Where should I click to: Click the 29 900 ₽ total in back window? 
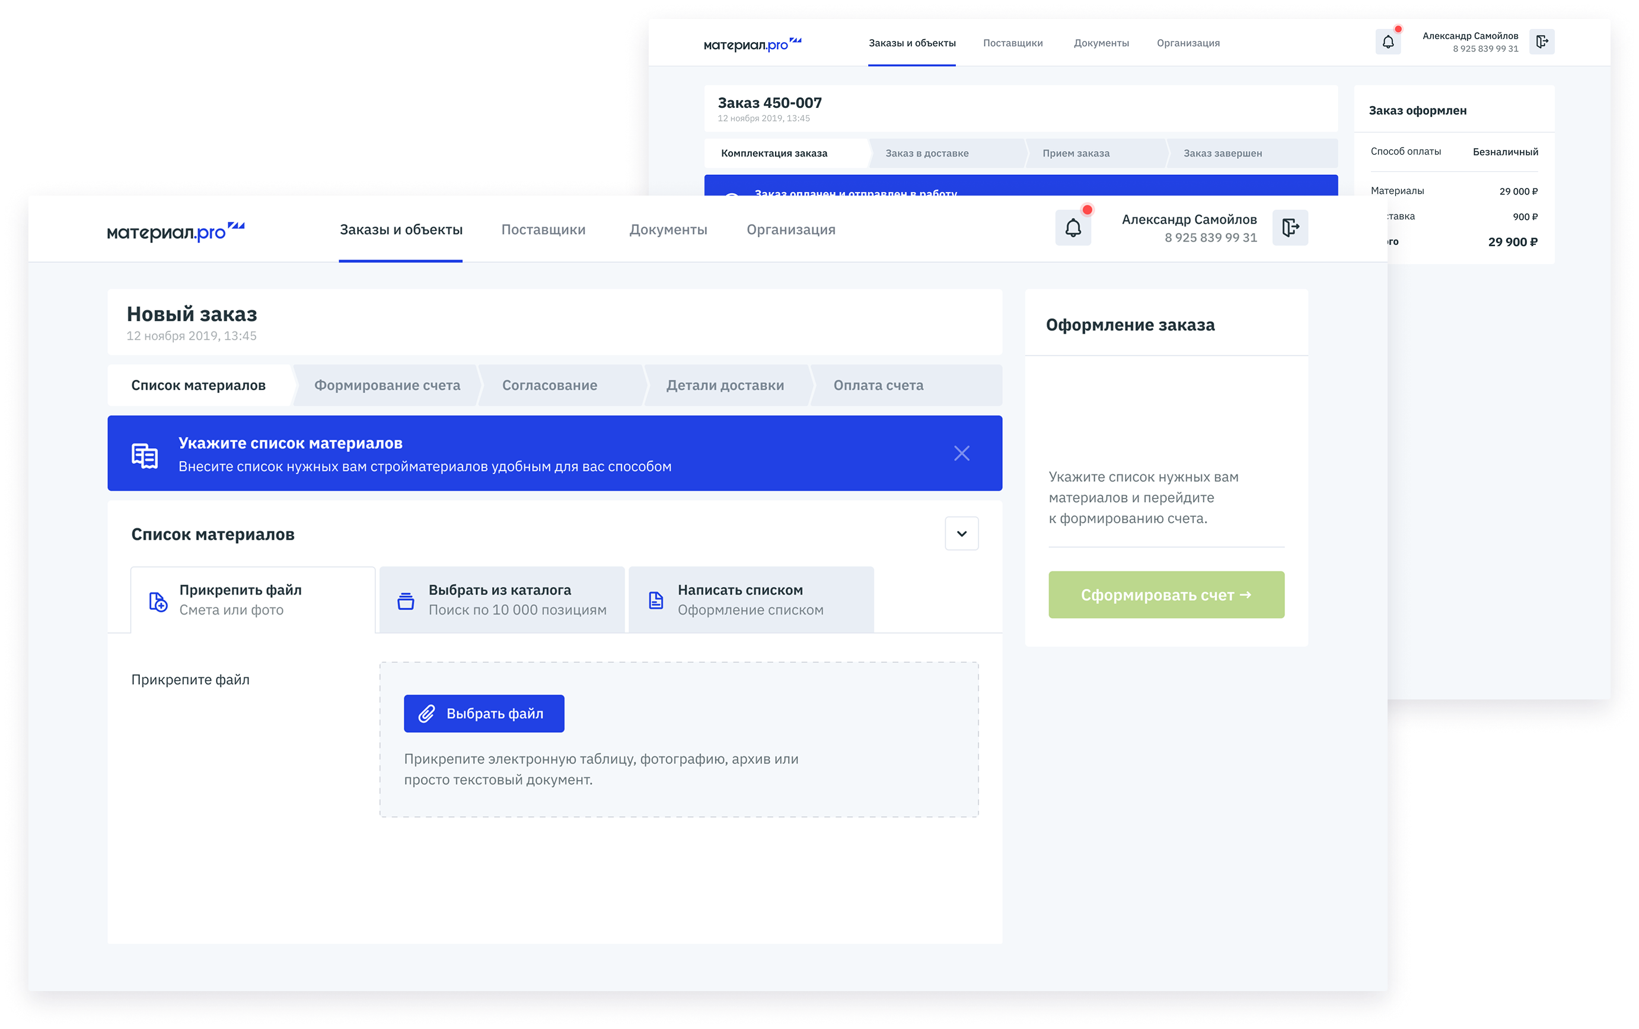pos(1513,242)
